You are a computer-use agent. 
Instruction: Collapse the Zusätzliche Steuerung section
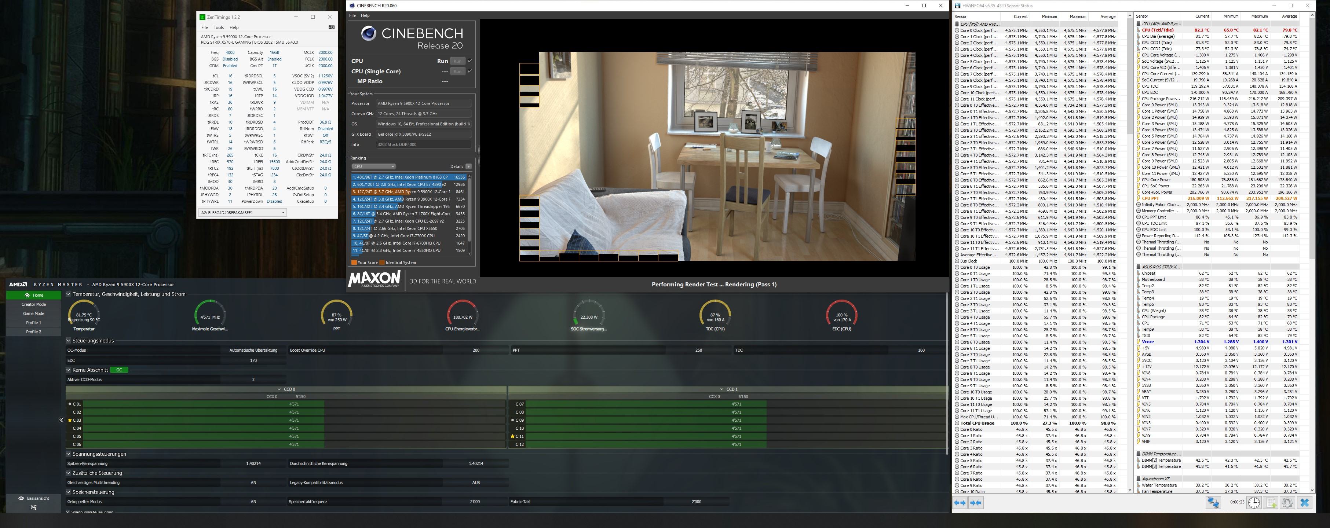[x=68, y=473]
